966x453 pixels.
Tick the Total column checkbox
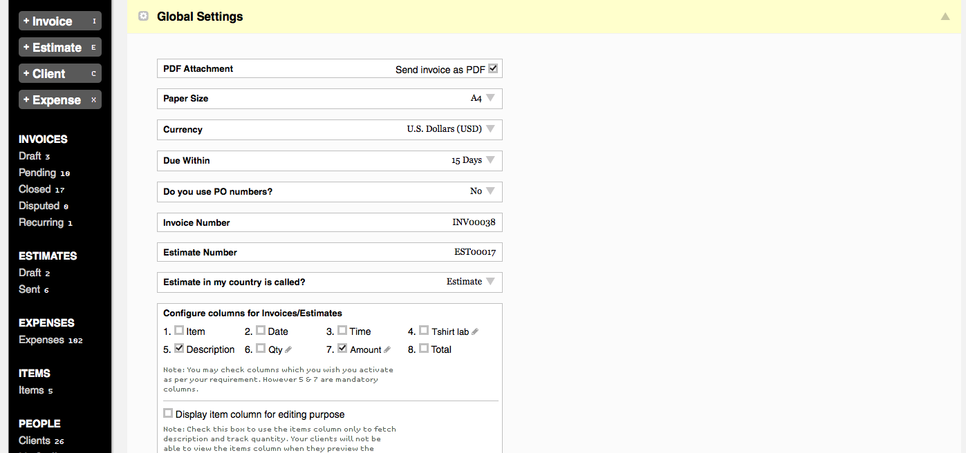click(x=424, y=349)
